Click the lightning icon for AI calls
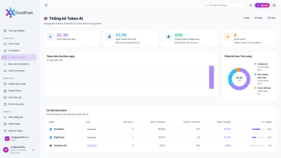281x158 pixels. 227,37
